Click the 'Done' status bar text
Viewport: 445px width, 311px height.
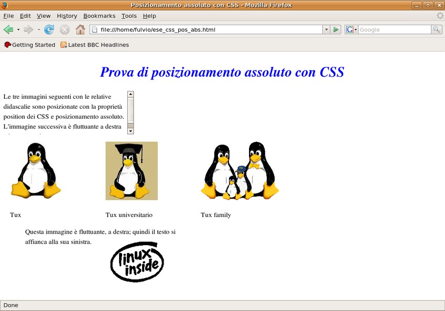(11, 305)
